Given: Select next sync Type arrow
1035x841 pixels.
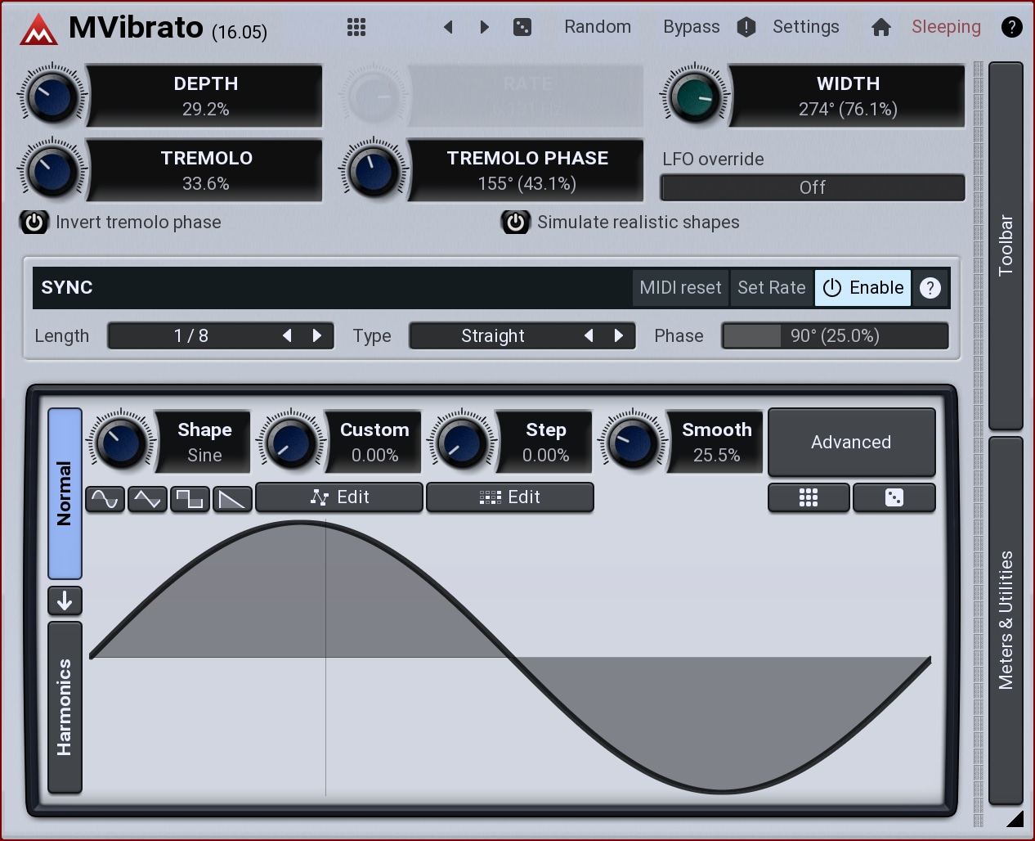Looking at the screenshot, I should click(618, 335).
